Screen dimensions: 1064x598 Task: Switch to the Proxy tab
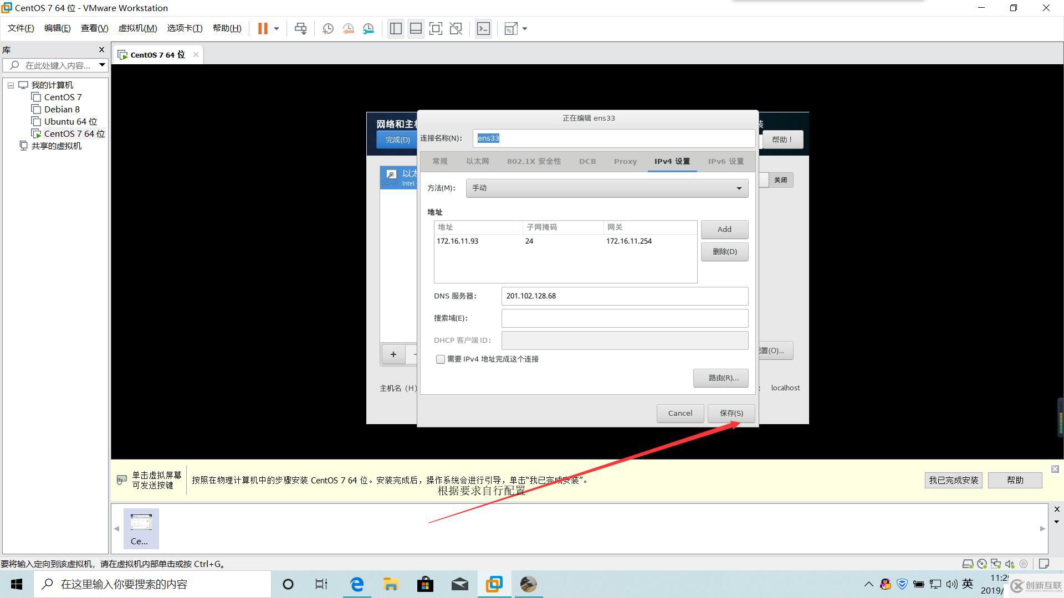pos(625,161)
